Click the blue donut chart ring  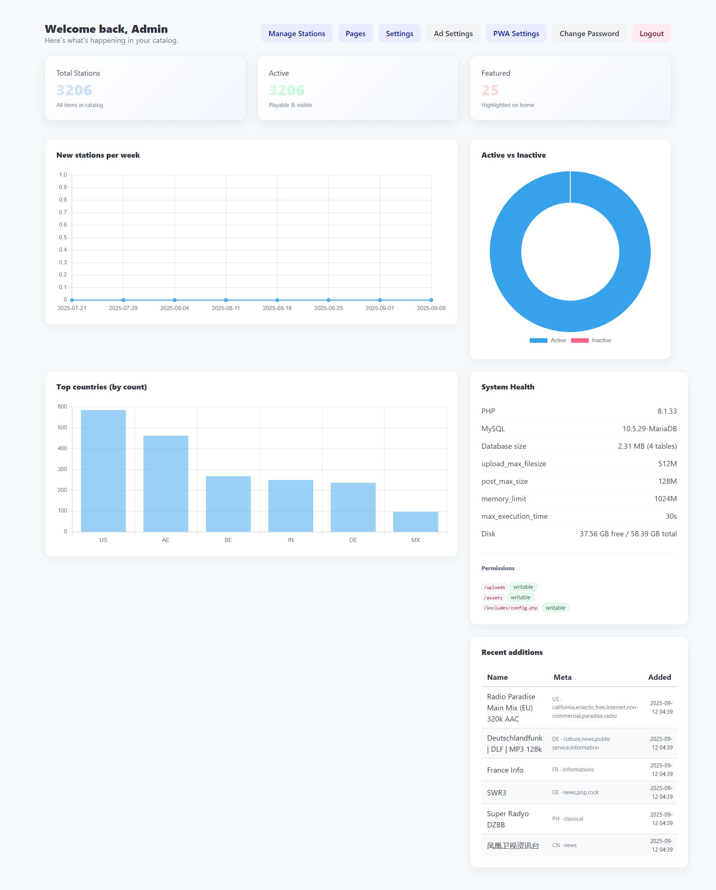tap(505, 252)
